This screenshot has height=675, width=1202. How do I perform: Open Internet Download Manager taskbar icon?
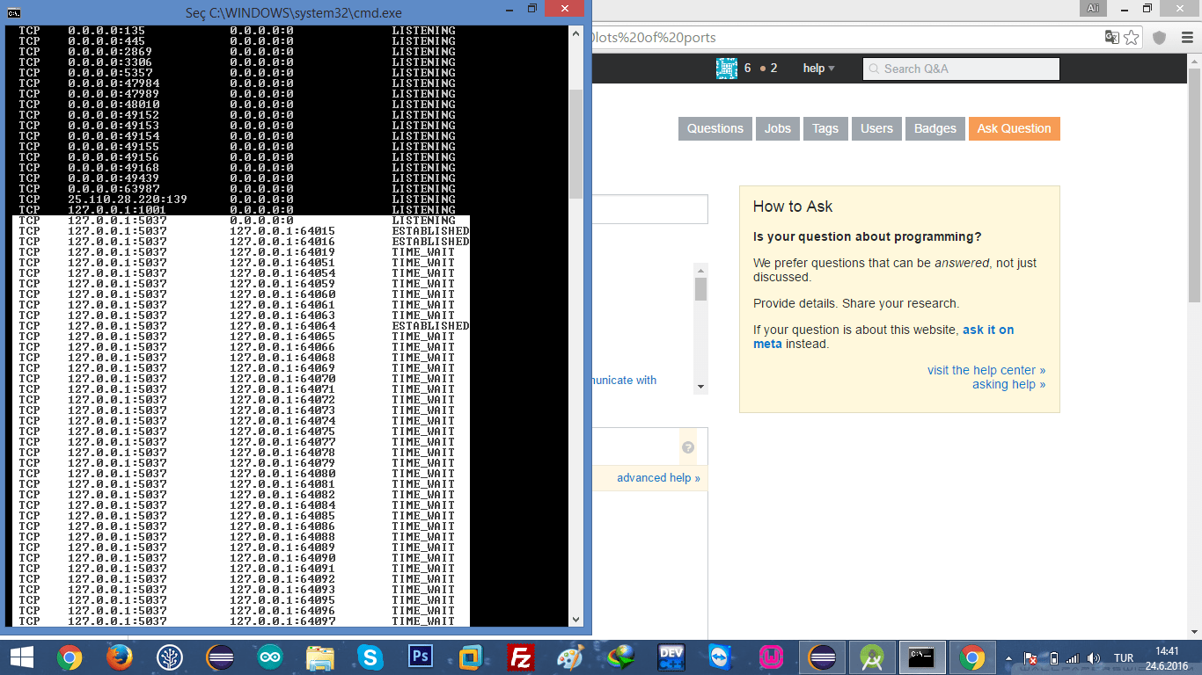[621, 657]
